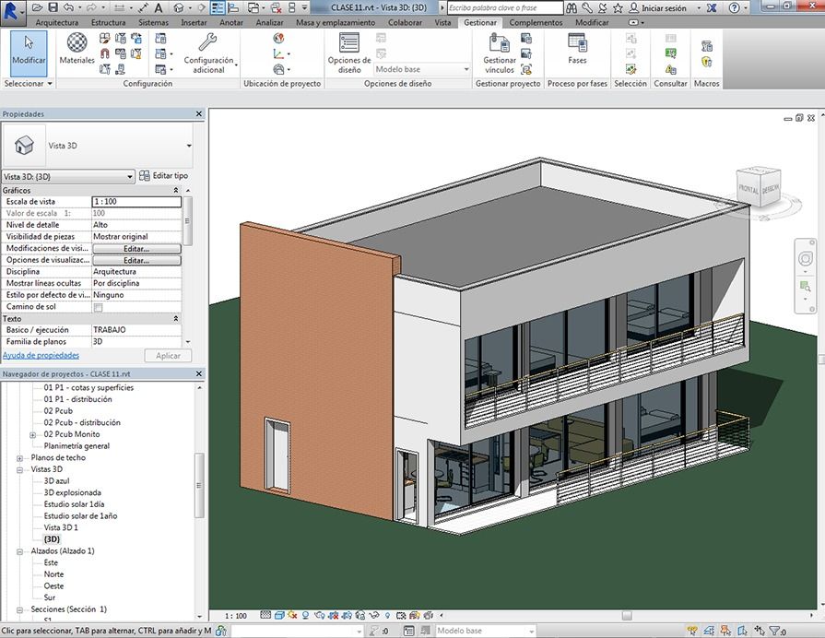The image size is (825, 638).
Task: Select the Modificar tool
Action: point(28,51)
